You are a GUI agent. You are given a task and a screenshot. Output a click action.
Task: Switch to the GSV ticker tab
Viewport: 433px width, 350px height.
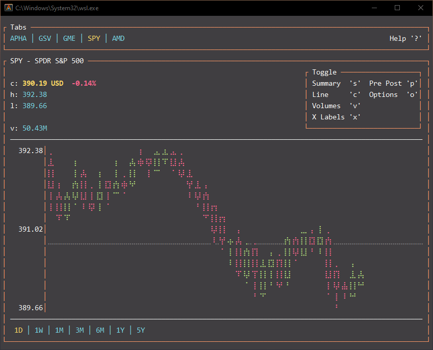(x=45, y=38)
